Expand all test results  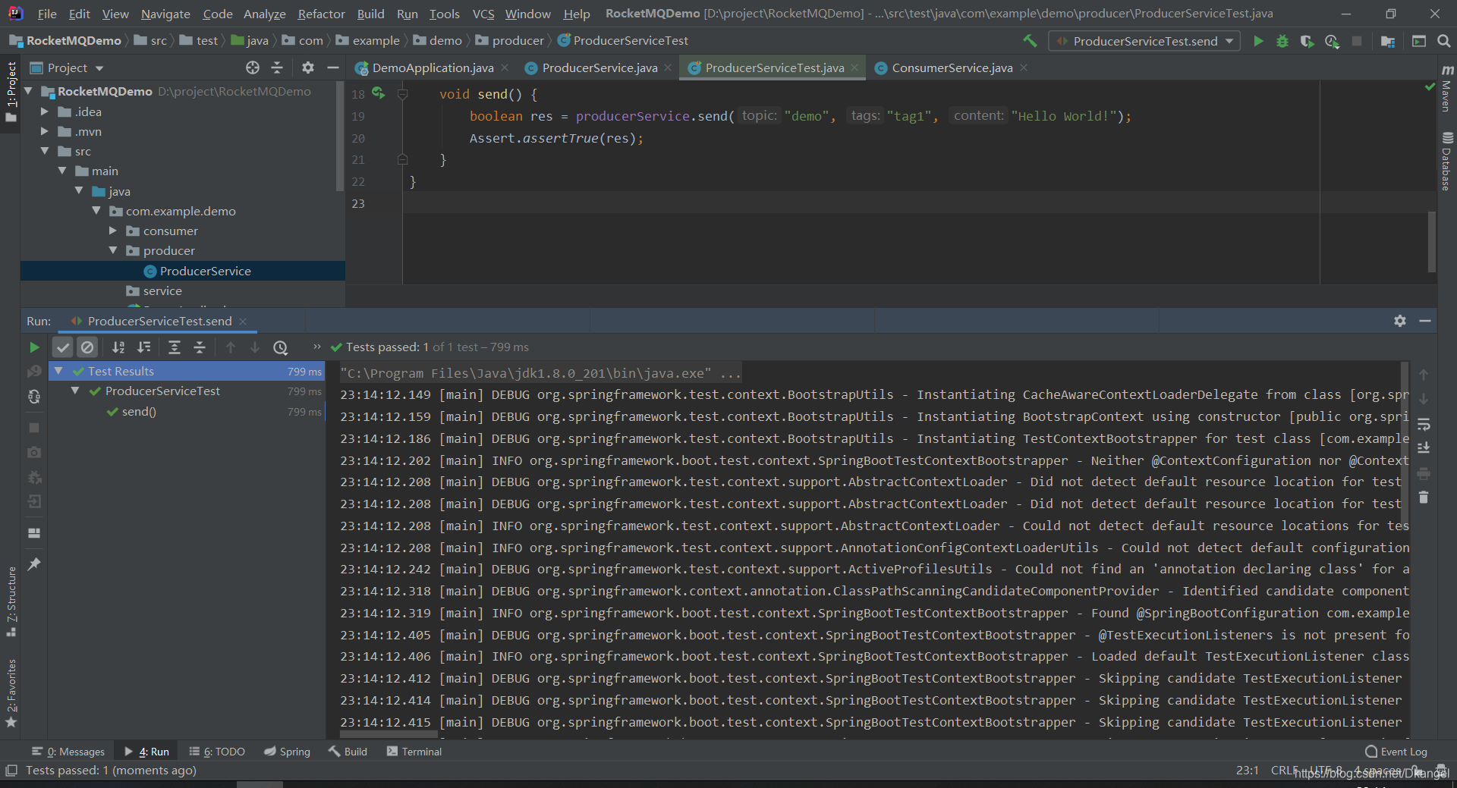click(174, 347)
